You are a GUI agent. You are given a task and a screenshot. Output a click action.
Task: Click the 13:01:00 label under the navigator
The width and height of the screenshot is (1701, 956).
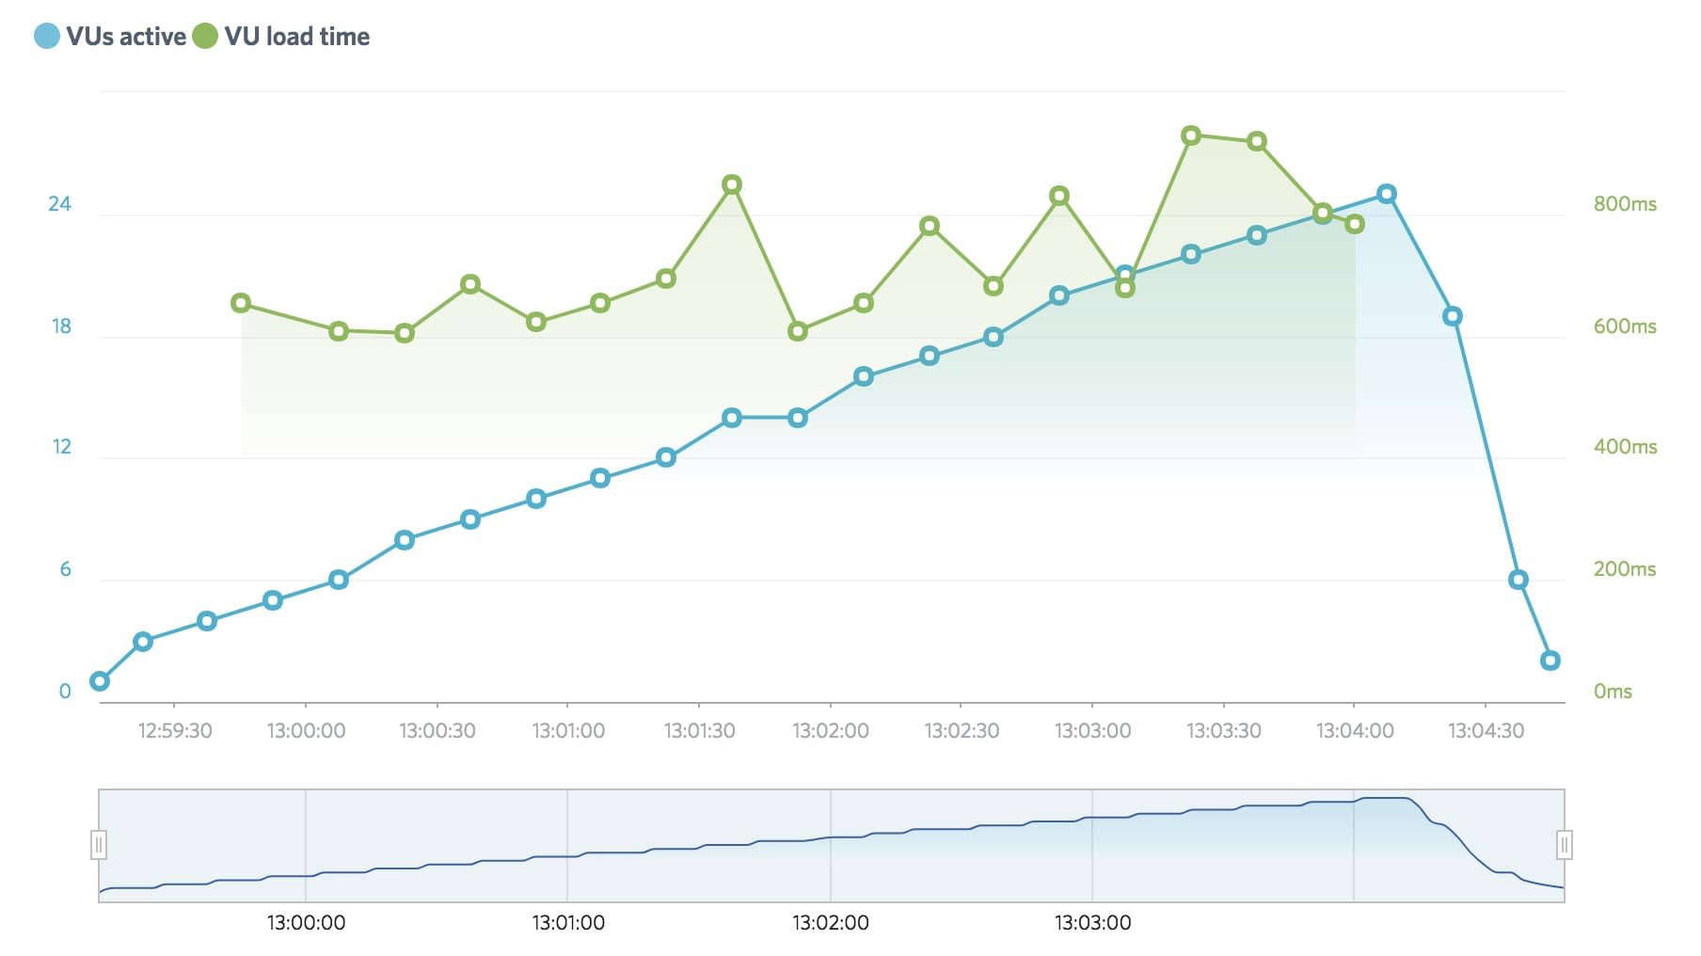(568, 923)
